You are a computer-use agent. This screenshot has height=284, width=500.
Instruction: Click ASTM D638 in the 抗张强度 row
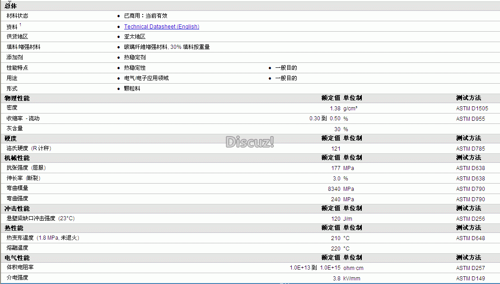click(470, 168)
